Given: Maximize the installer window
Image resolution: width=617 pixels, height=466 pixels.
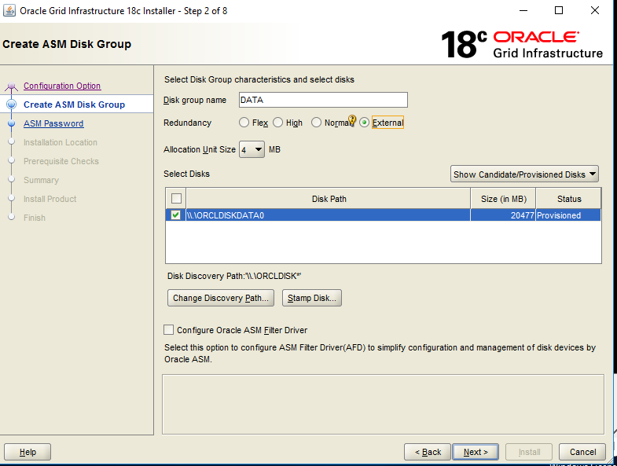Looking at the screenshot, I should tap(558, 11).
